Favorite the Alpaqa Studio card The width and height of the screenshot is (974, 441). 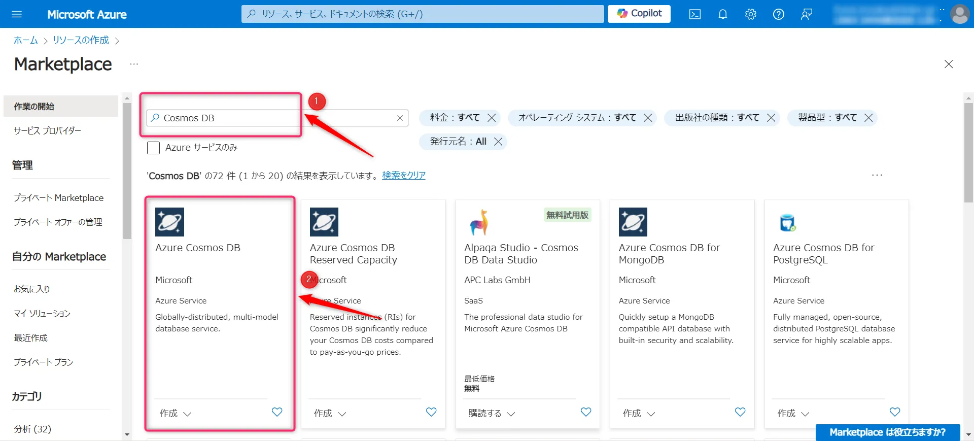[x=586, y=412]
